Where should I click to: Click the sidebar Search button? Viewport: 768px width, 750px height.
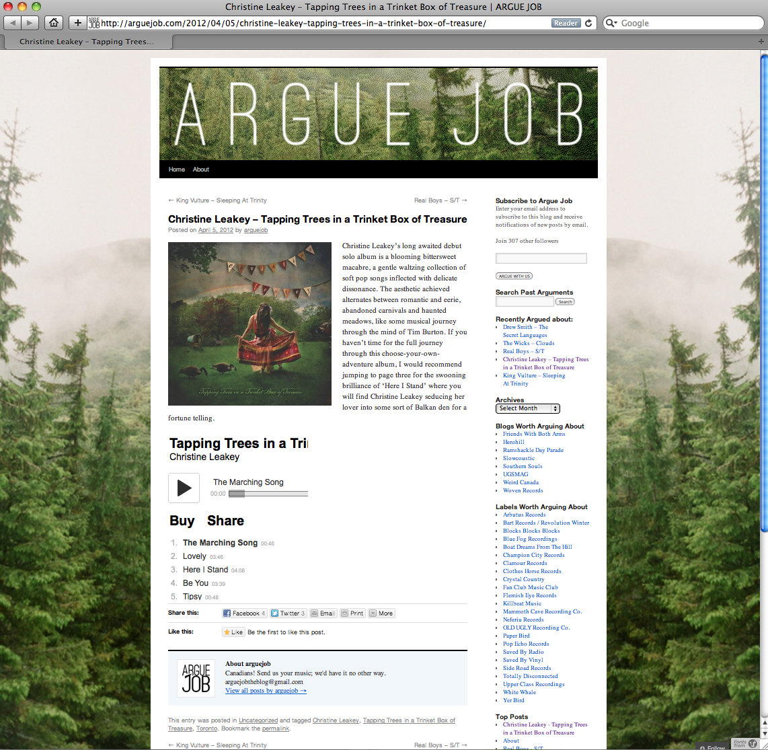pos(565,302)
